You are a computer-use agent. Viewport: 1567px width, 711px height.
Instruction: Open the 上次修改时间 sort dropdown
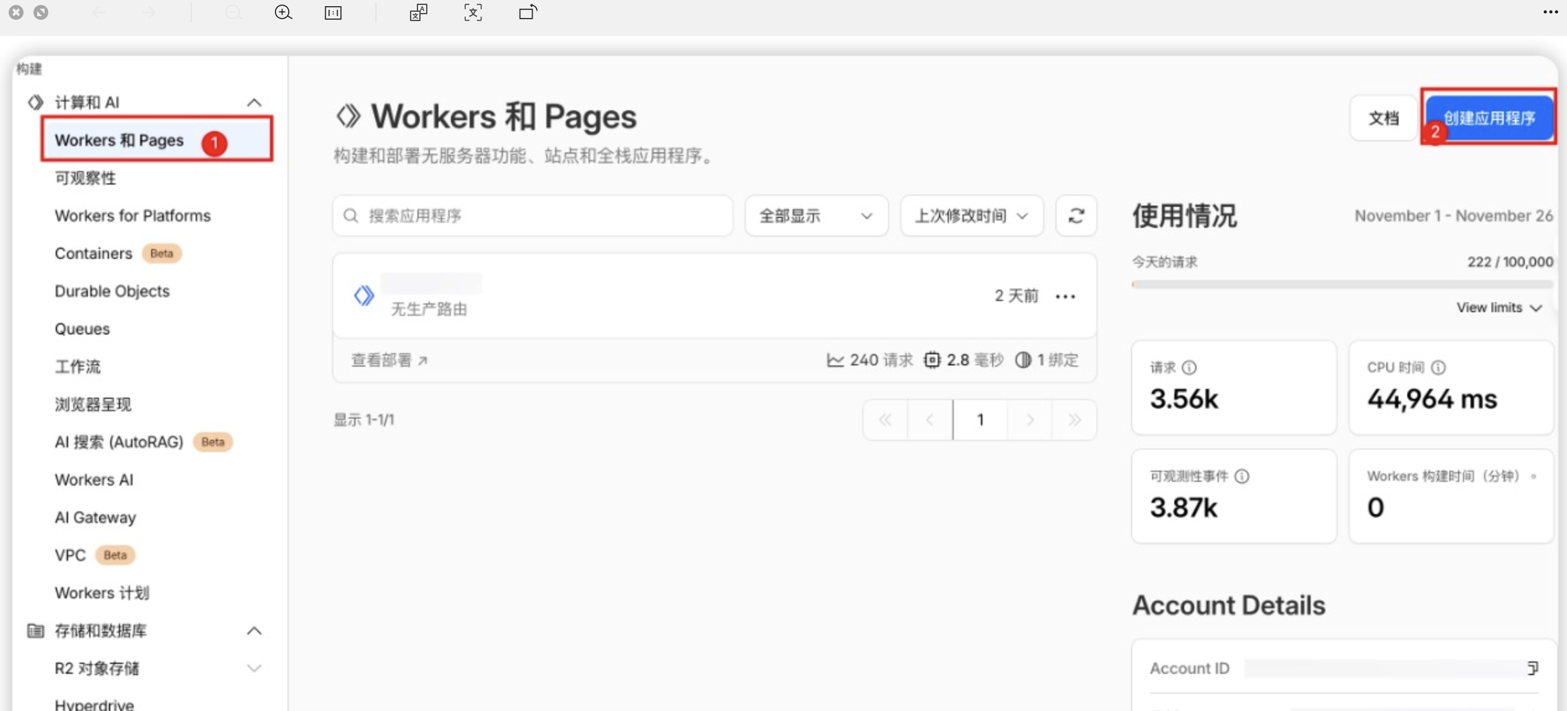click(972, 216)
